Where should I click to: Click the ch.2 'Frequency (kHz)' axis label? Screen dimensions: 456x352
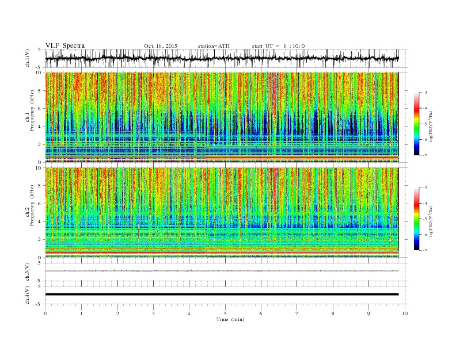click(x=32, y=205)
